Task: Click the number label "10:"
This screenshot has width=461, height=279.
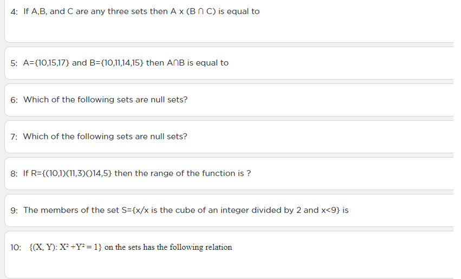Action: click(x=16, y=247)
